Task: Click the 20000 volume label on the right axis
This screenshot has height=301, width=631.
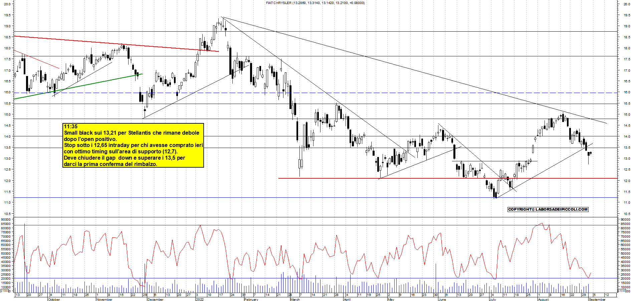Action: [625, 279]
